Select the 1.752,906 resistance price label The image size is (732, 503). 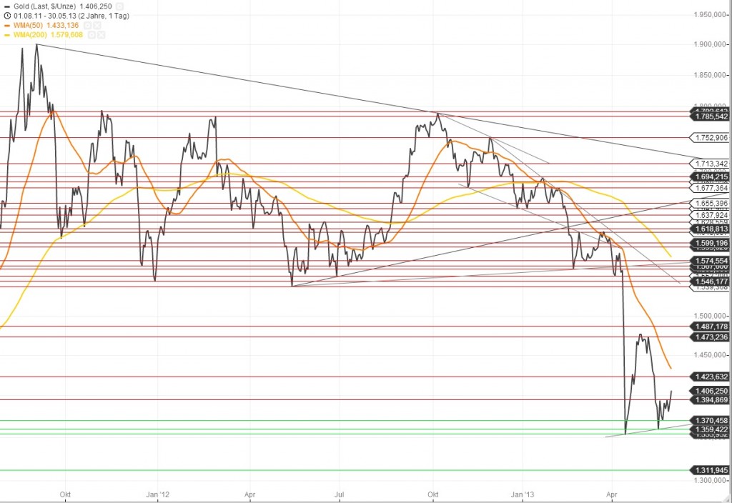pos(710,137)
